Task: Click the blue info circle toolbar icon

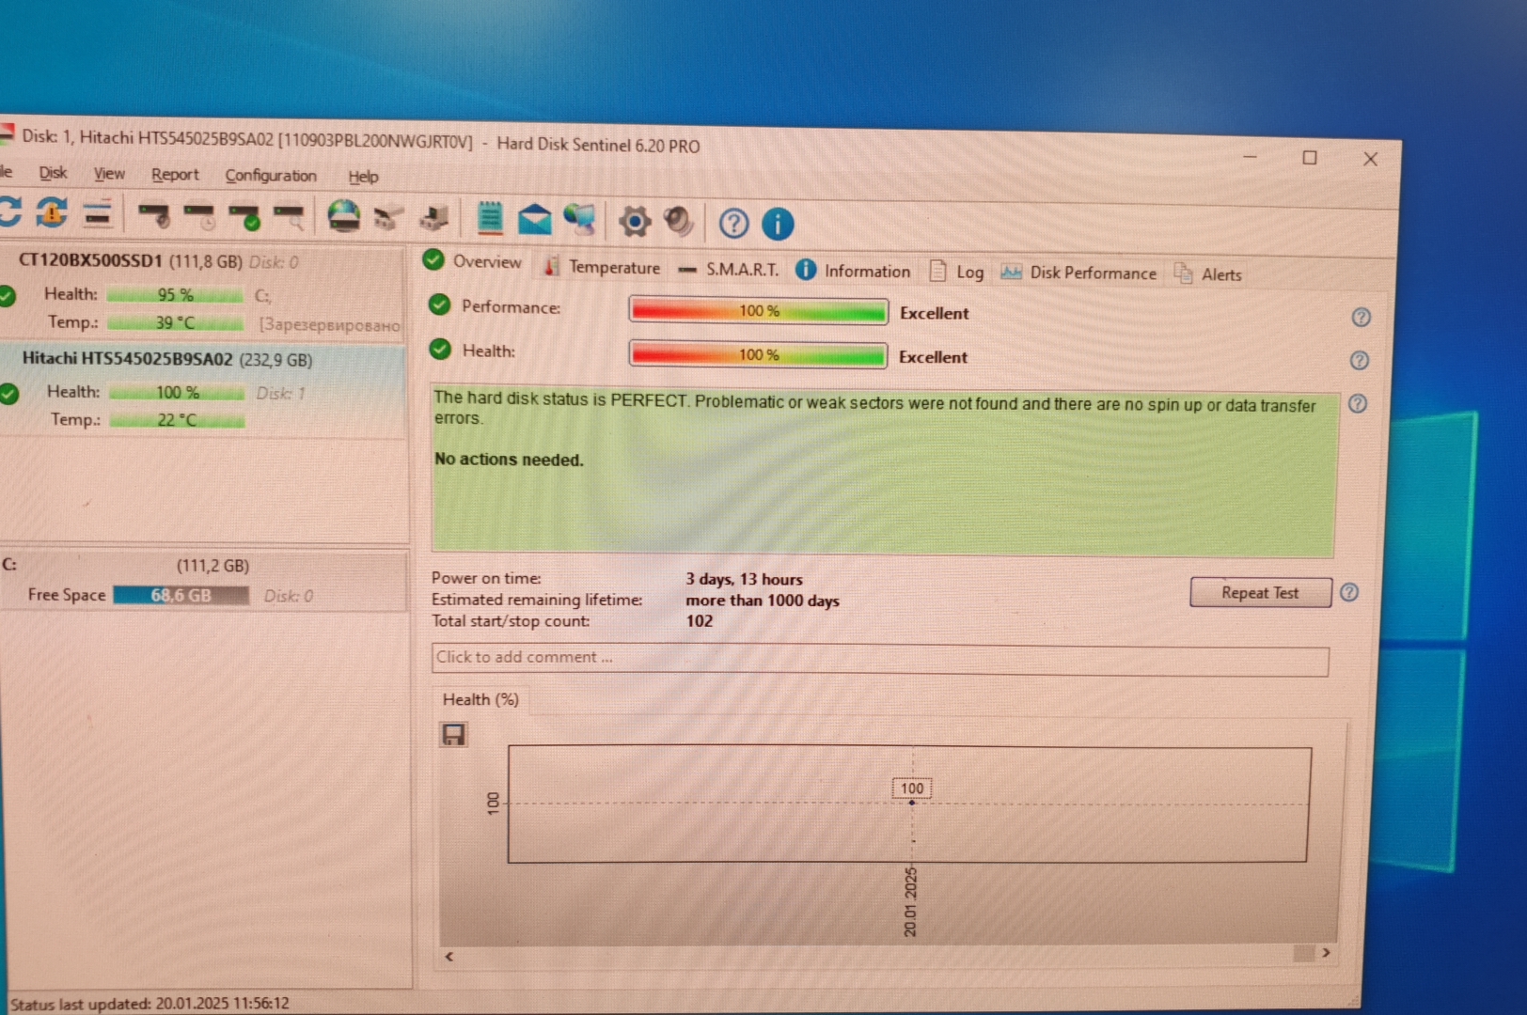Action: click(778, 224)
